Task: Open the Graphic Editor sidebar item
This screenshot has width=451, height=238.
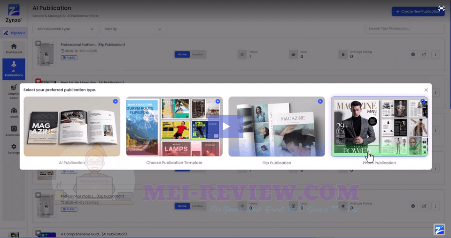Action: click(14, 92)
